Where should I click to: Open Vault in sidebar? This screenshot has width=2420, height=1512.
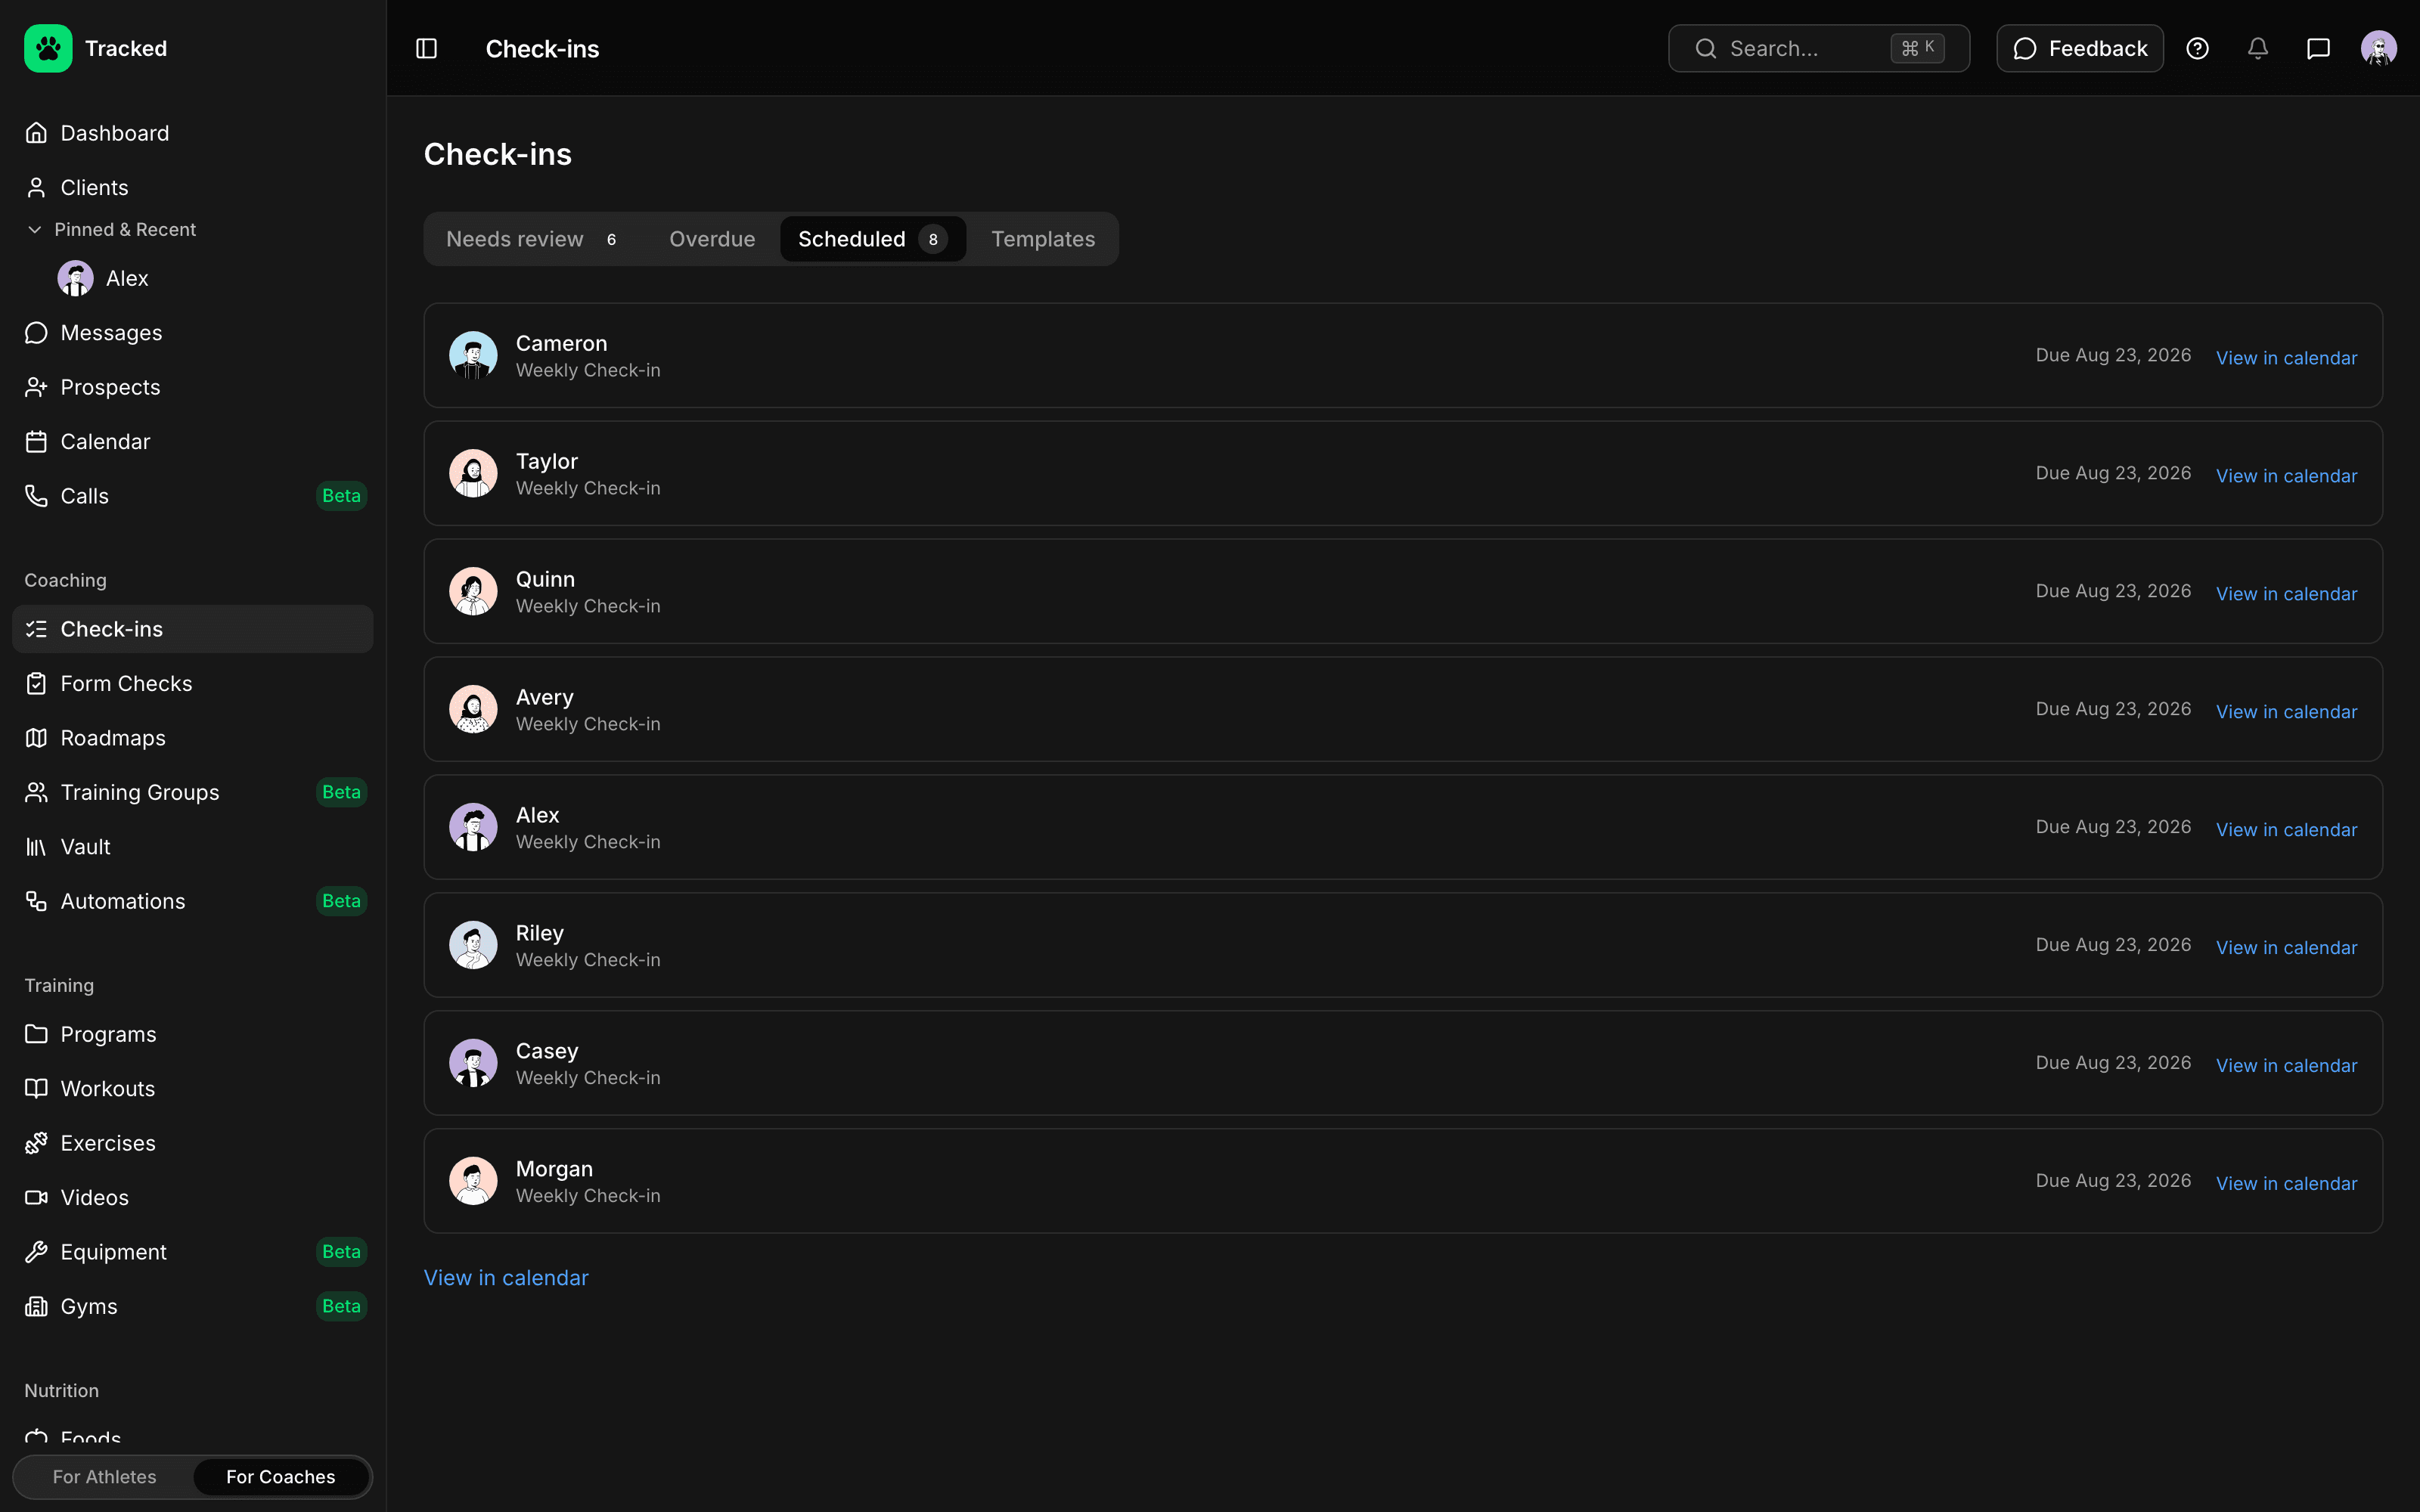[192, 847]
